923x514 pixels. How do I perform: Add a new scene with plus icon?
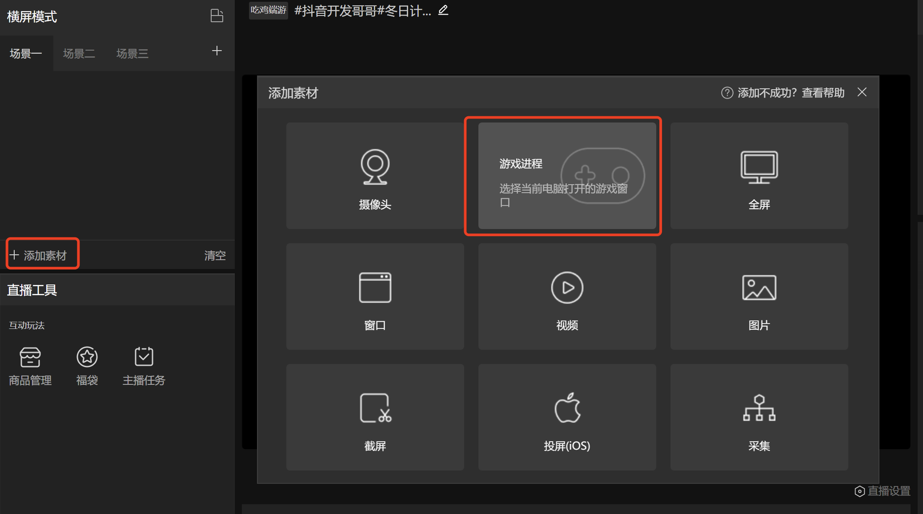pyautogui.click(x=217, y=51)
